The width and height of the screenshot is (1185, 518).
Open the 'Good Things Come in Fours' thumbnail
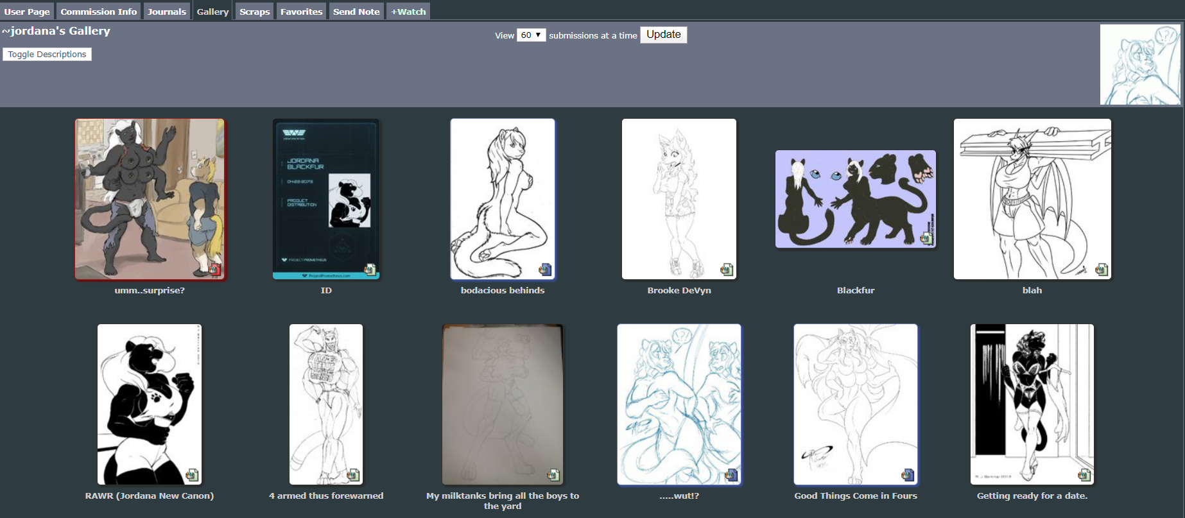856,404
